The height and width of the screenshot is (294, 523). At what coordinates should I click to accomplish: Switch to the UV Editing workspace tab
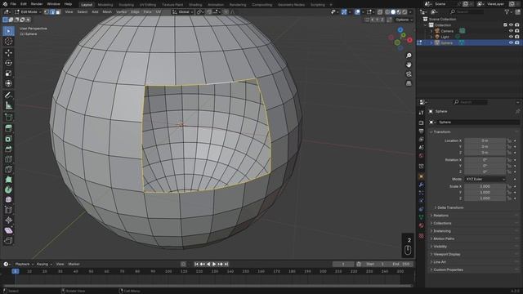coord(148,5)
